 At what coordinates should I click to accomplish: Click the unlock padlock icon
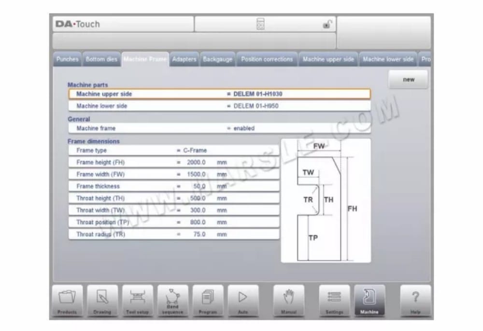327,24
